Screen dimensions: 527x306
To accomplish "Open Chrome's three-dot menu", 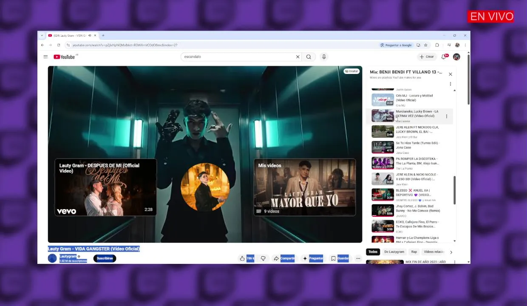I will click(x=465, y=45).
